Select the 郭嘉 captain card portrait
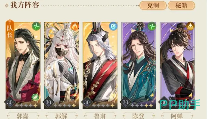Image resolution: width=213 pixels, height=119 pixels. coord(23,65)
